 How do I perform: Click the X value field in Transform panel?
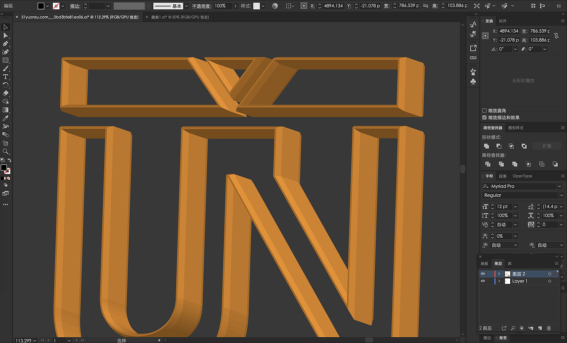pyautogui.click(x=509, y=31)
